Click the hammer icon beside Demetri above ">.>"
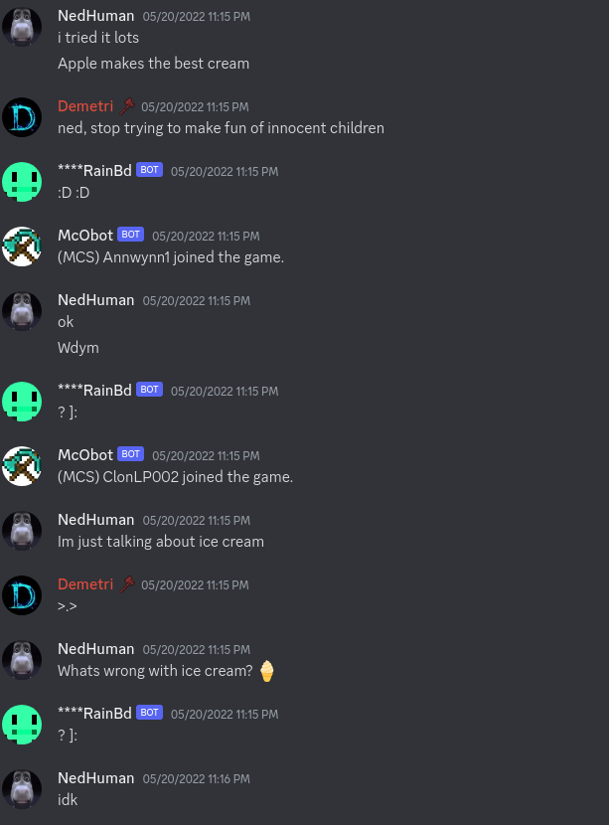The height and width of the screenshot is (825, 609). 127,584
